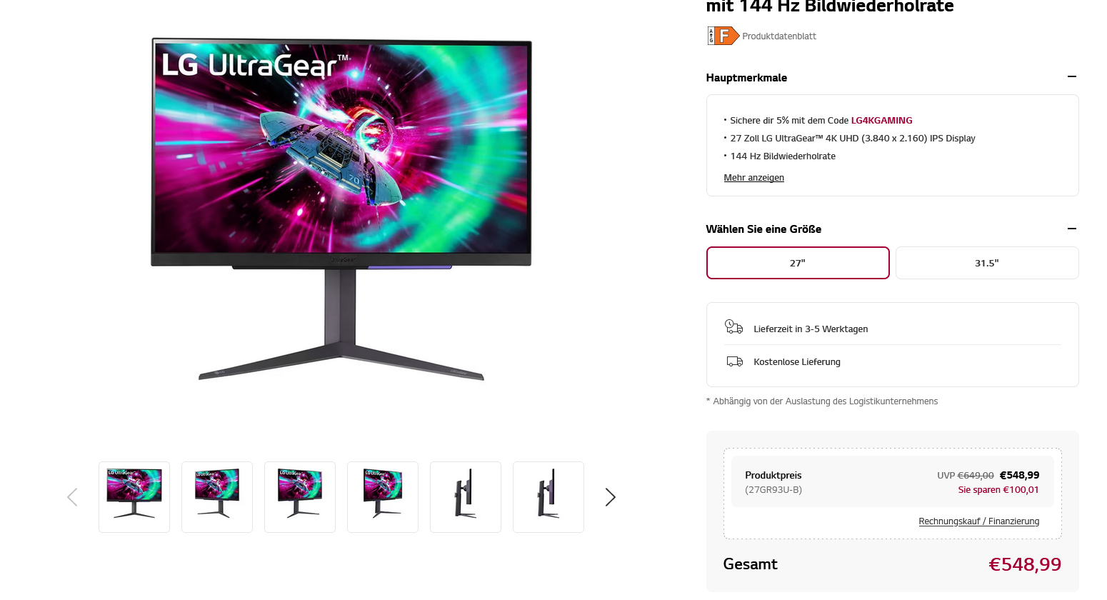Select the first monitor front thumbnail
Viewport: 1107px width, 600px height.
point(134,497)
